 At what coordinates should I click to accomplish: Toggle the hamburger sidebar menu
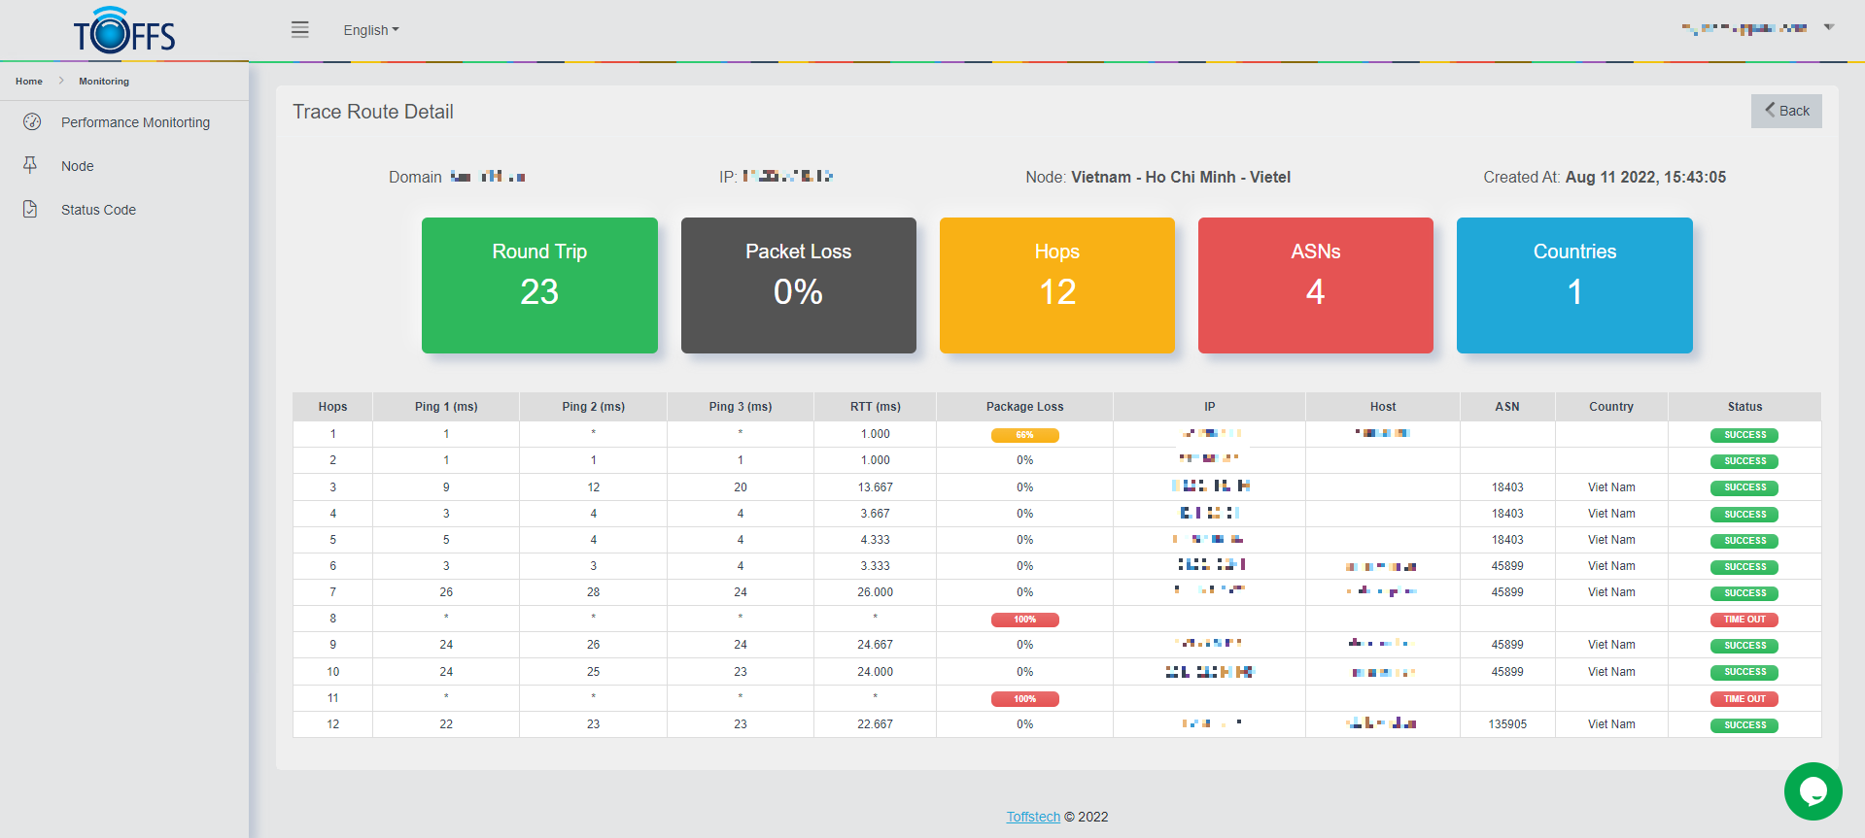coord(300,30)
